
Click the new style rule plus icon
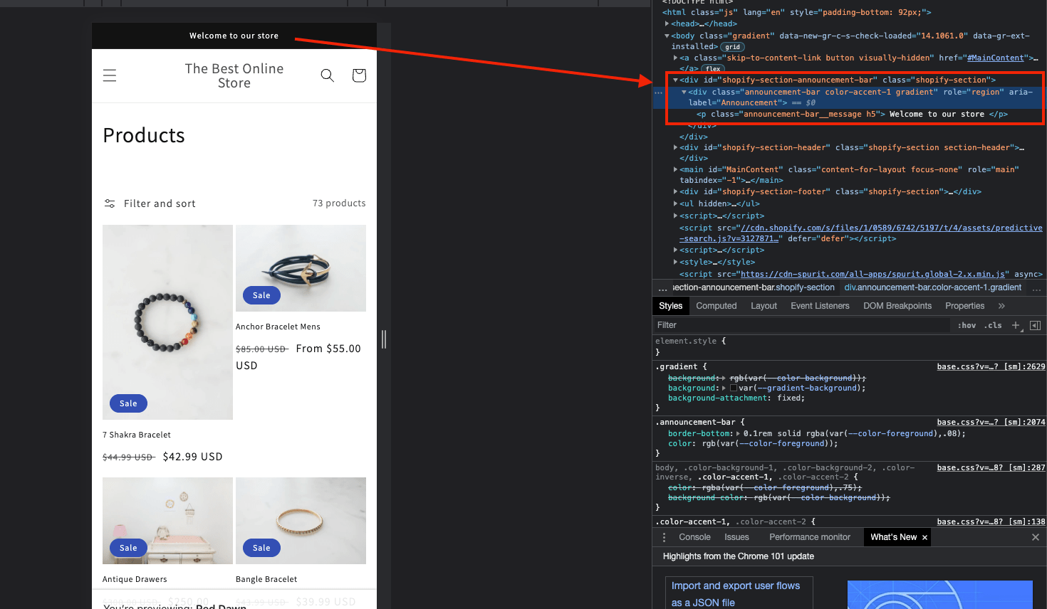pyautogui.click(x=1016, y=325)
